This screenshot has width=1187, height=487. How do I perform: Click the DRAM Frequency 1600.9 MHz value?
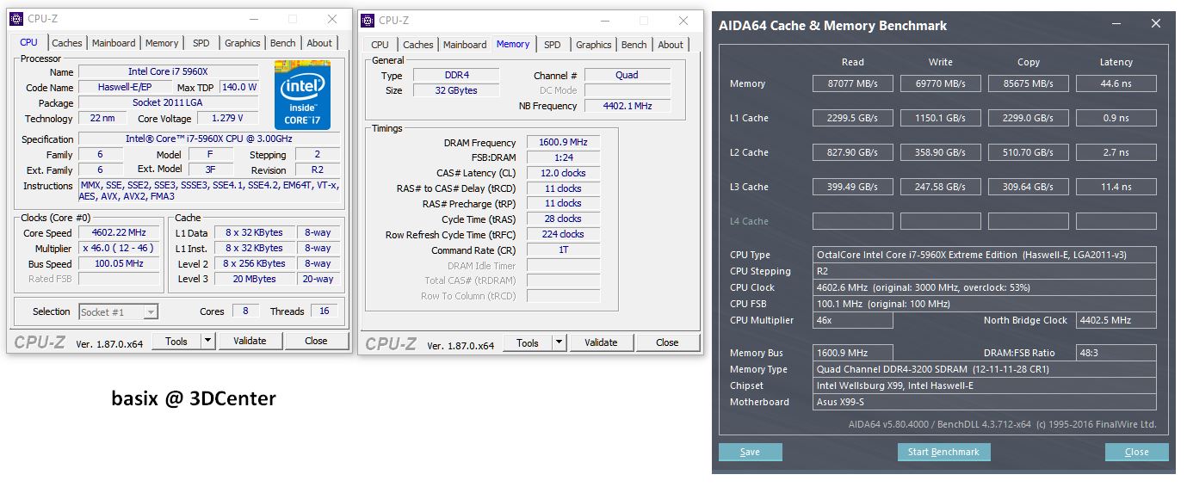564,142
